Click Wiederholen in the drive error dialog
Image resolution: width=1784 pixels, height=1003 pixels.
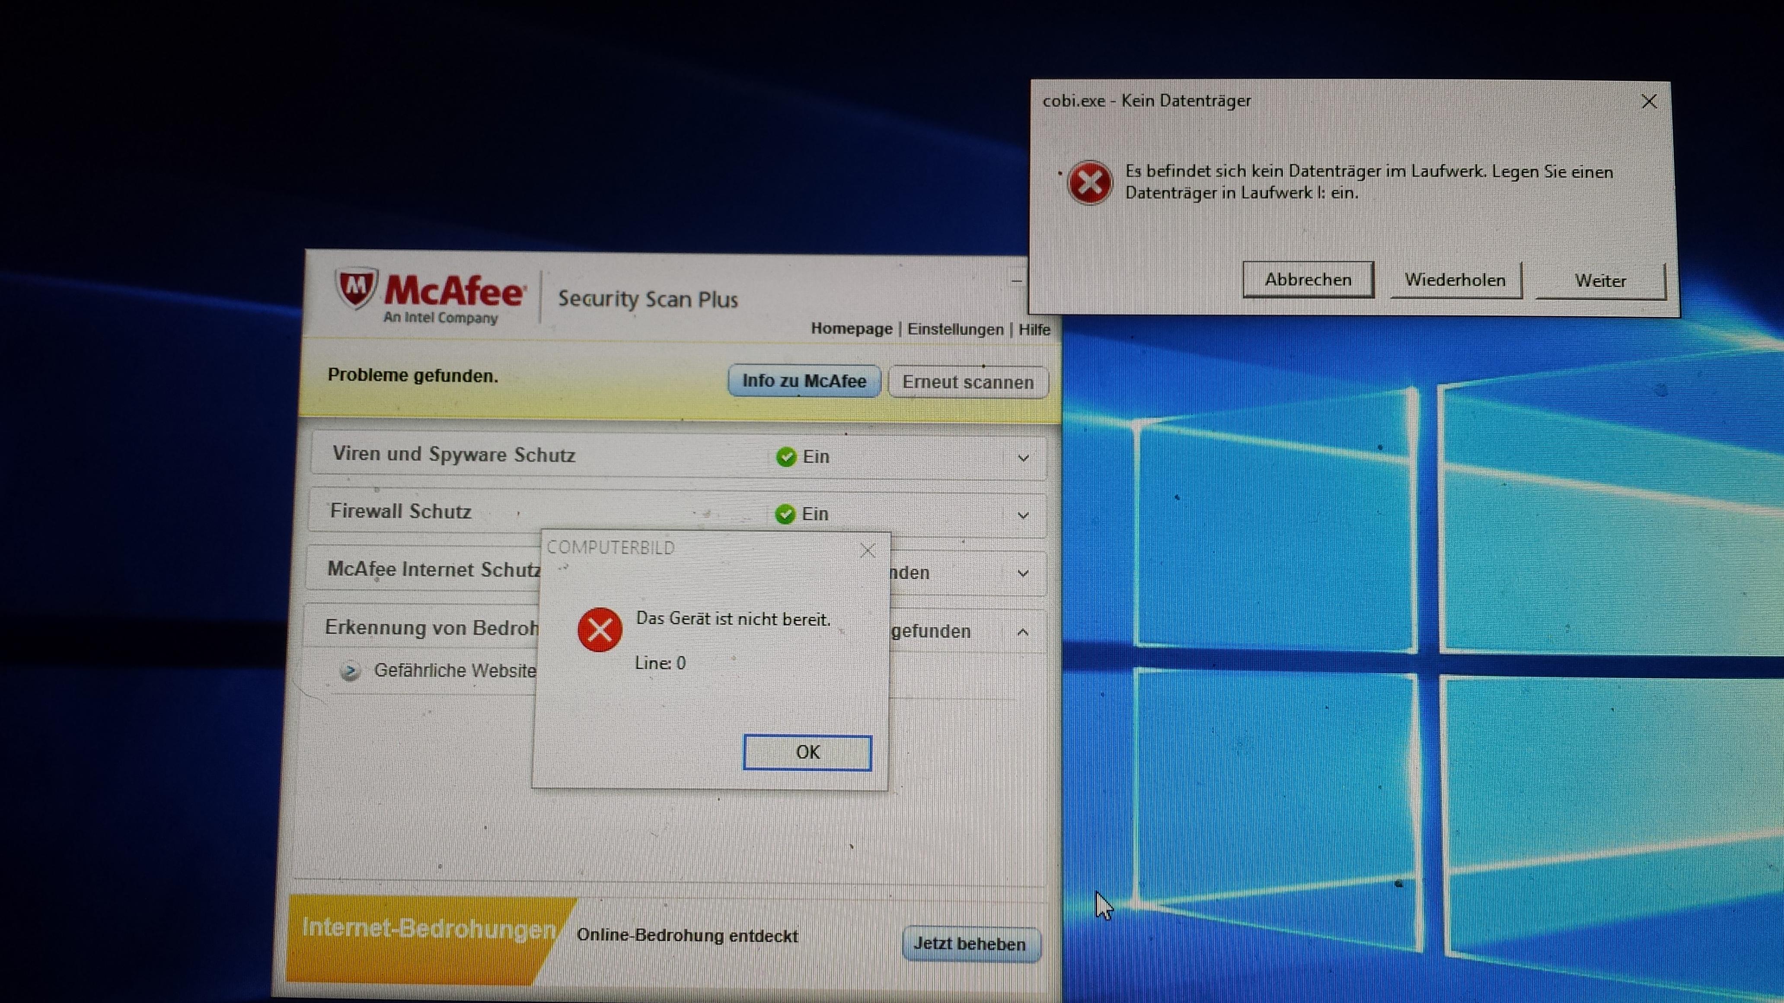(1455, 280)
